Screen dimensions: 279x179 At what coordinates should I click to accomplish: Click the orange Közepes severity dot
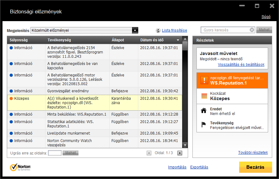point(11,99)
